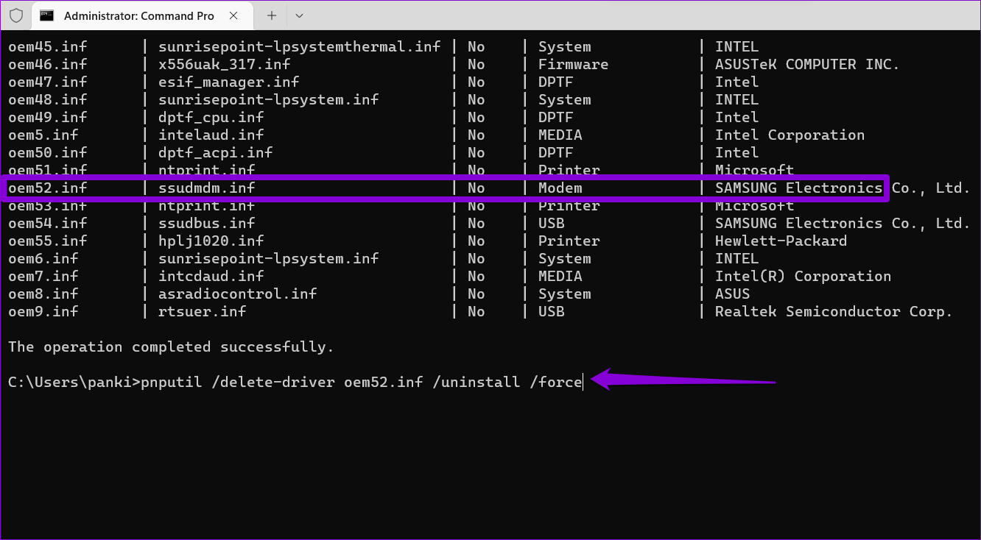
Task: Click 'The operation completed successfully.' message
Action: tap(171, 347)
